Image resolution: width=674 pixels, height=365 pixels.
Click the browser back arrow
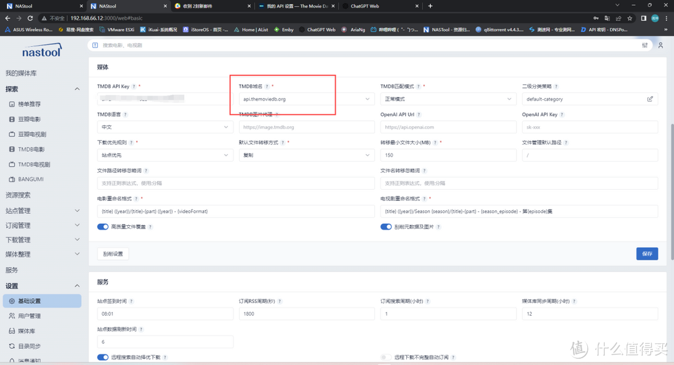(x=7, y=18)
